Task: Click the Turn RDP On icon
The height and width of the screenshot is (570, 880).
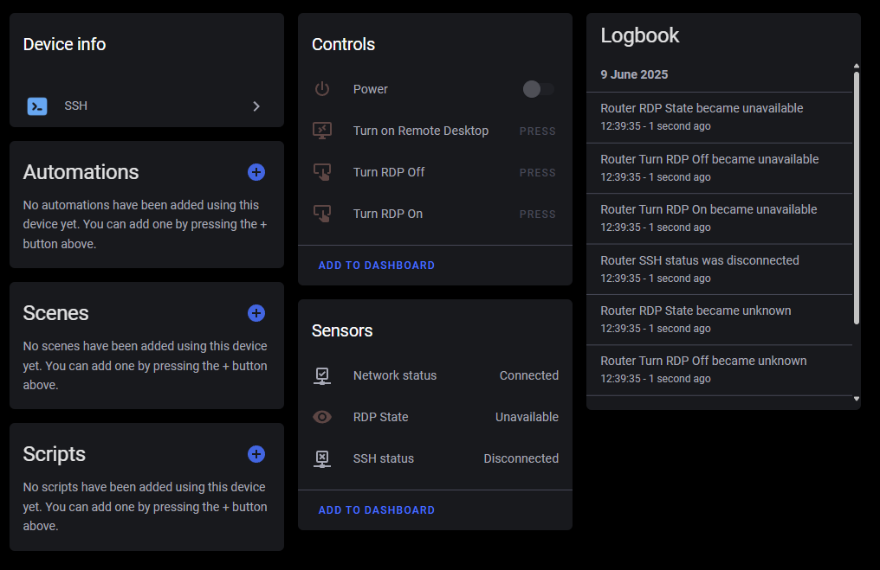Action: [x=322, y=214]
